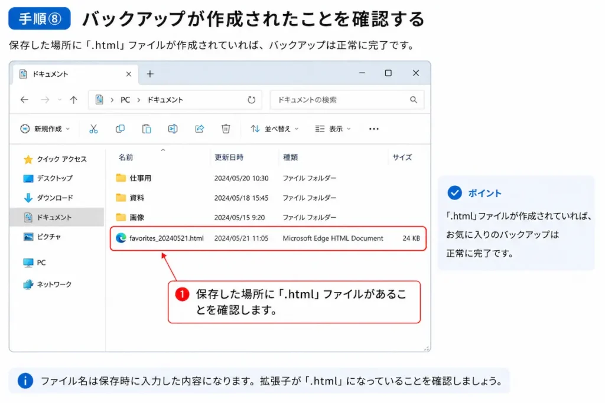Minimize the Explorer window
The height and width of the screenshot is (403, 605).
(362, 73)
